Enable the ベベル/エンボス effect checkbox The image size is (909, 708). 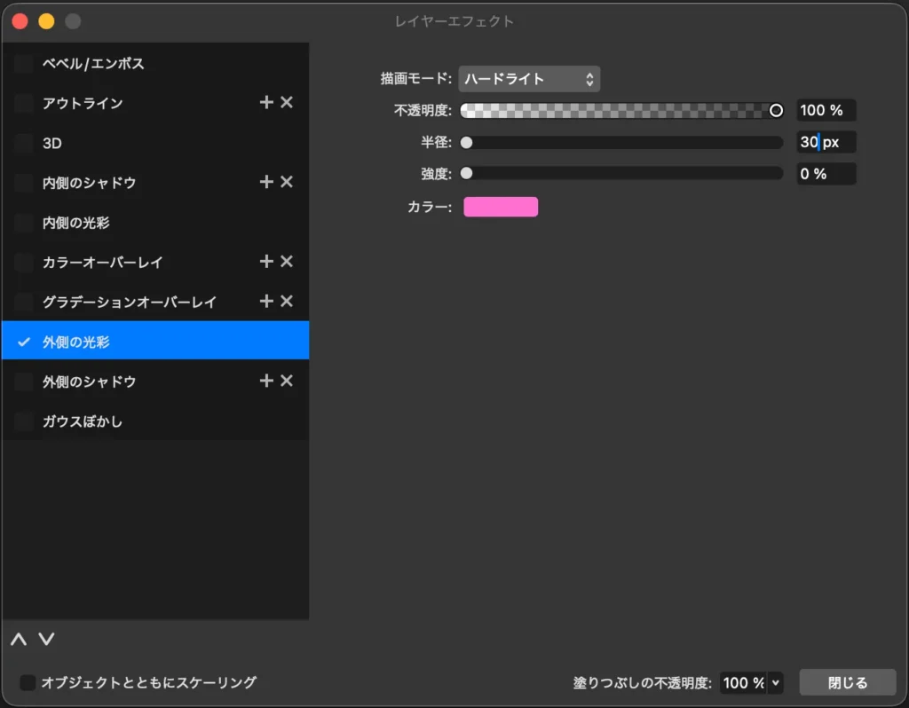(22, 62)
